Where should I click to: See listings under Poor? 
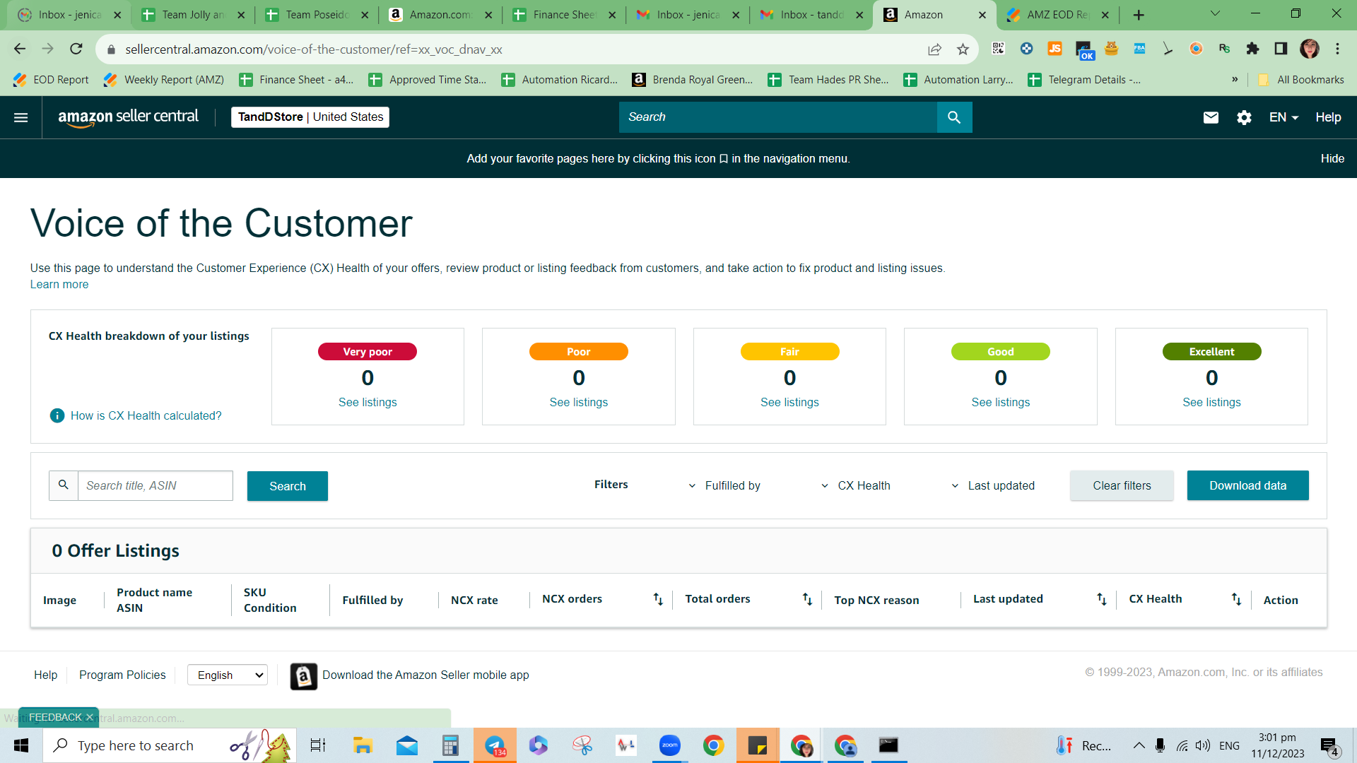(579, 402)
